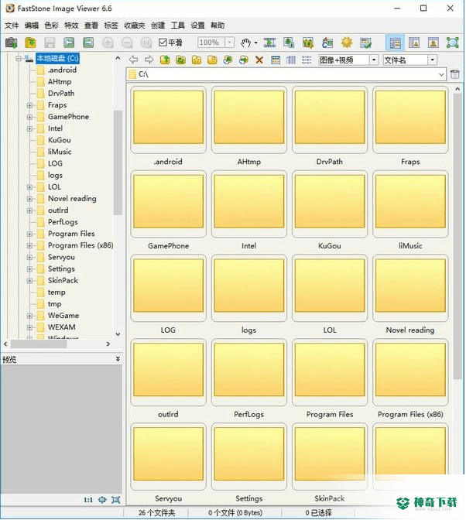Image resolution: width=466 pixels, height=520 pixels.
Task: Select WeGame folder in tree
Action: click(63, 316)
